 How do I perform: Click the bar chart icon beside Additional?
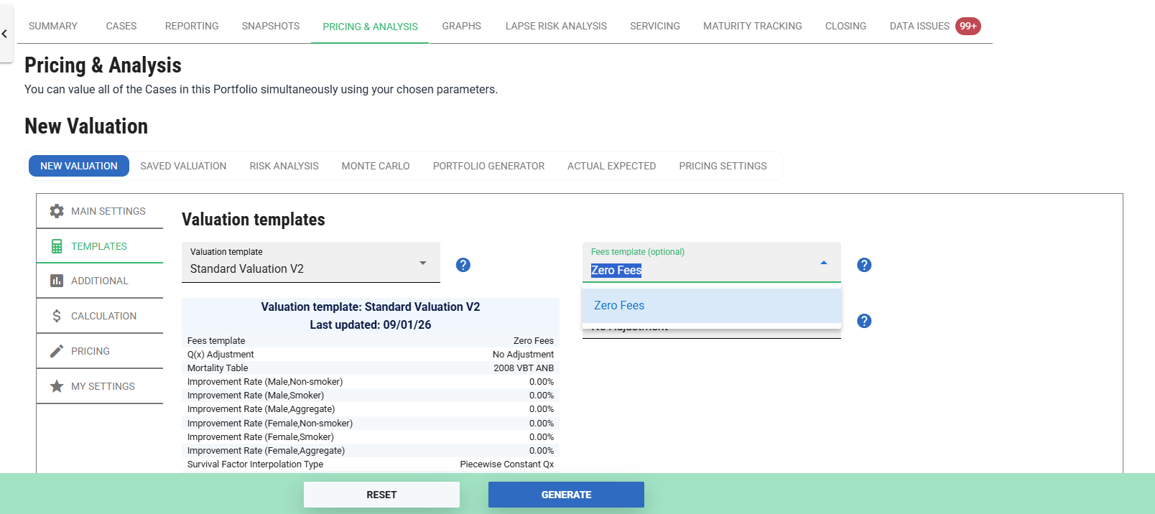[57, 281]
